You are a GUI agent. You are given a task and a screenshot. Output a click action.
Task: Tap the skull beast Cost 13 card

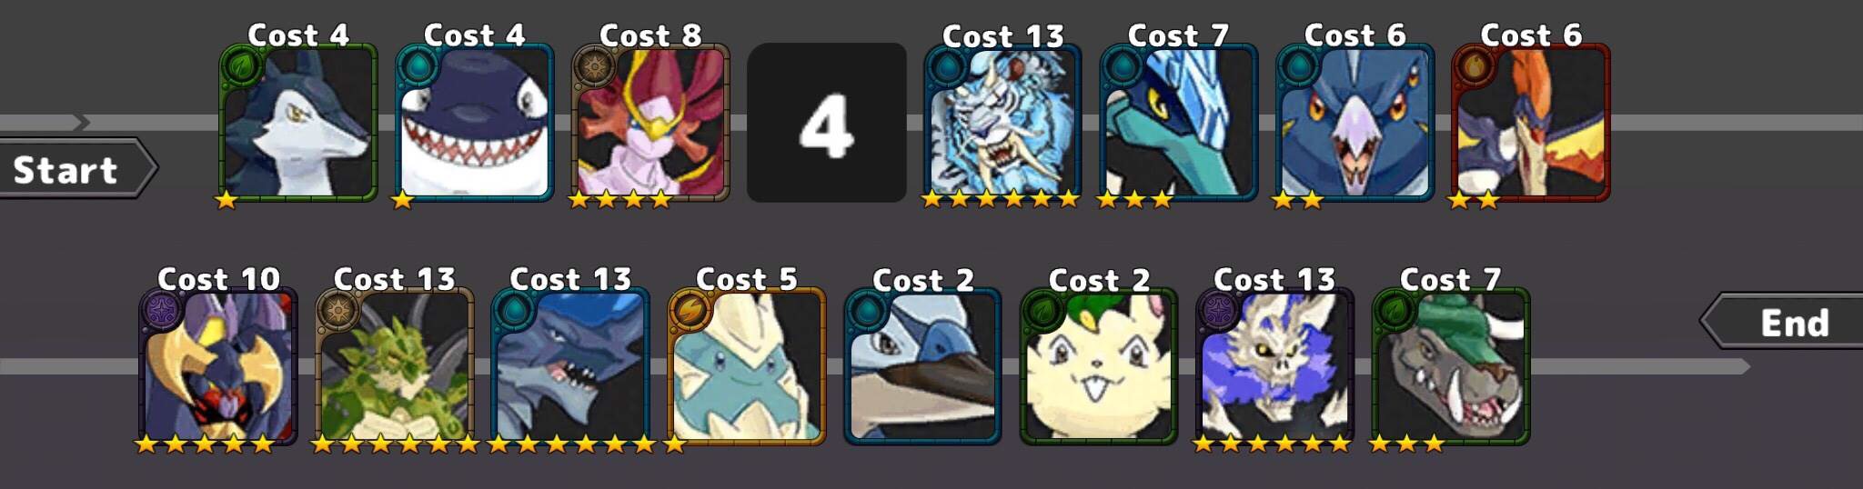click(x=1274, y=366)
